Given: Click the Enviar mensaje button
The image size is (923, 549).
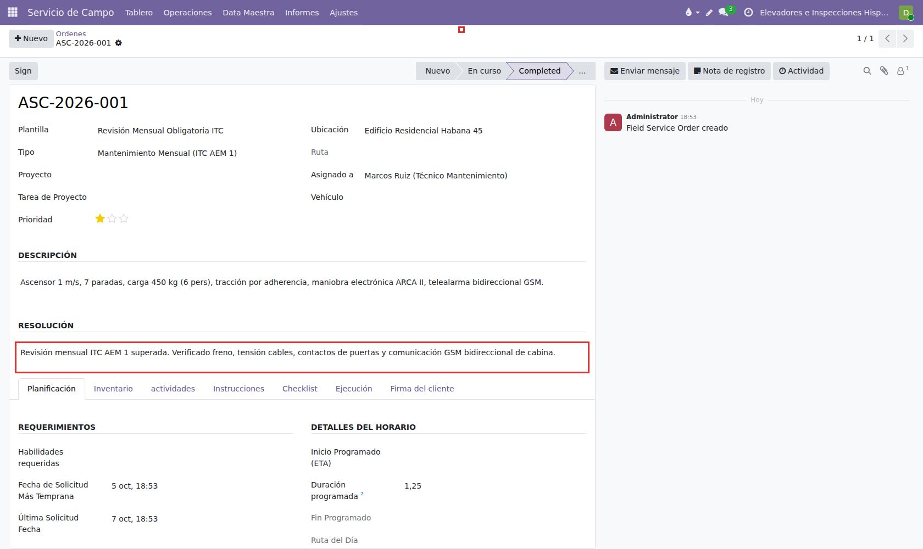Looking at the screenshot, I should point(644,71).
